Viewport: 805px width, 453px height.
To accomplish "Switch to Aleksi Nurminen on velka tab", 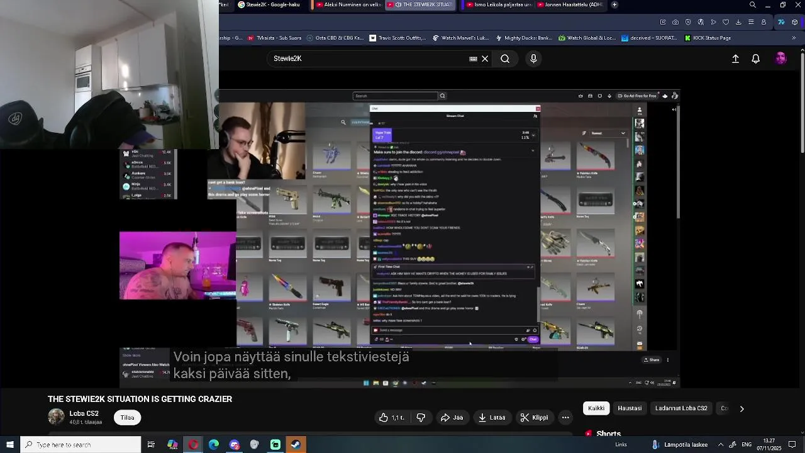I will (x=350, y=5).
